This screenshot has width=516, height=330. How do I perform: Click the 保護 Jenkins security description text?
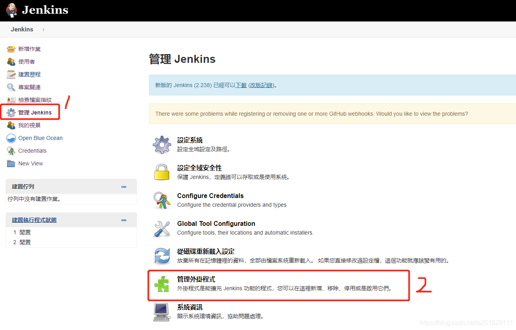tap(233, 177)
